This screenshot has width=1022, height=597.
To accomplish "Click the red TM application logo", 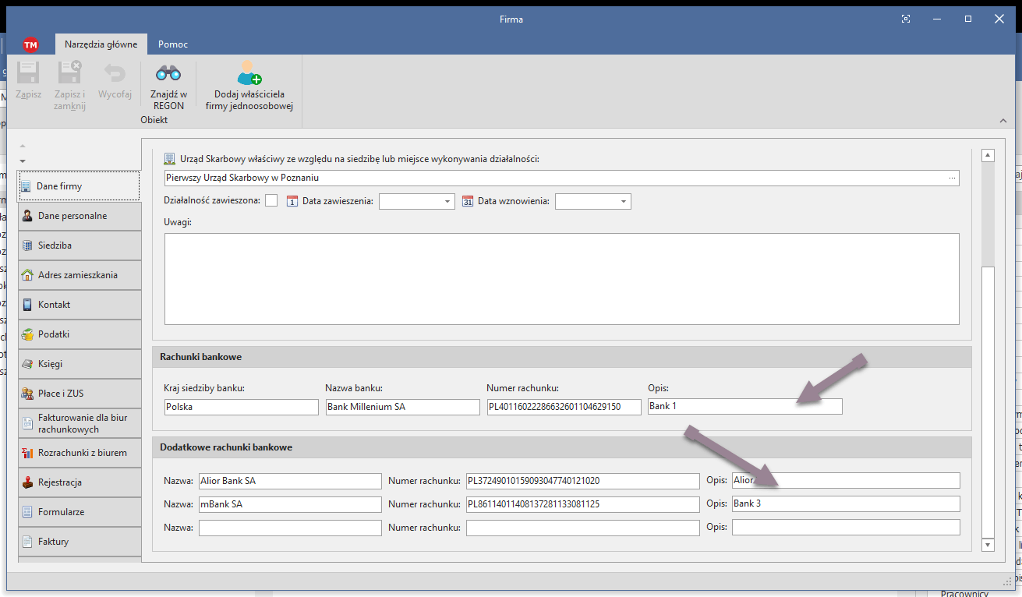I will pos(31,45).
